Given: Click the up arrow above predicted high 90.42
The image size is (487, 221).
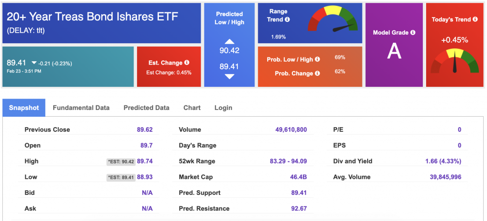Looking at the screenshot, I should pos(229,42).
